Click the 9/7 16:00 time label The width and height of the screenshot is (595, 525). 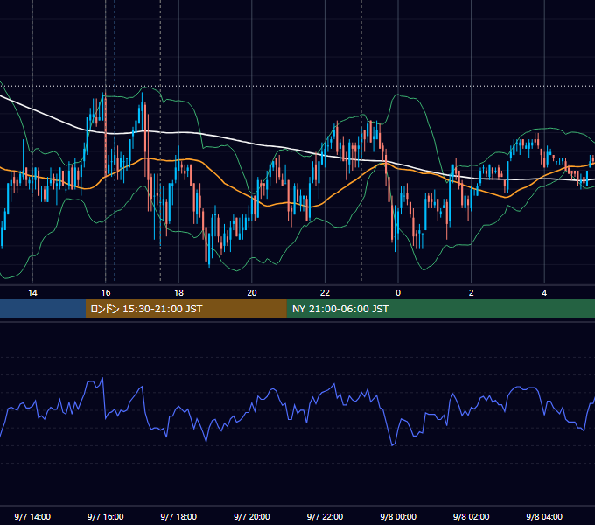(x=106, y=517)
